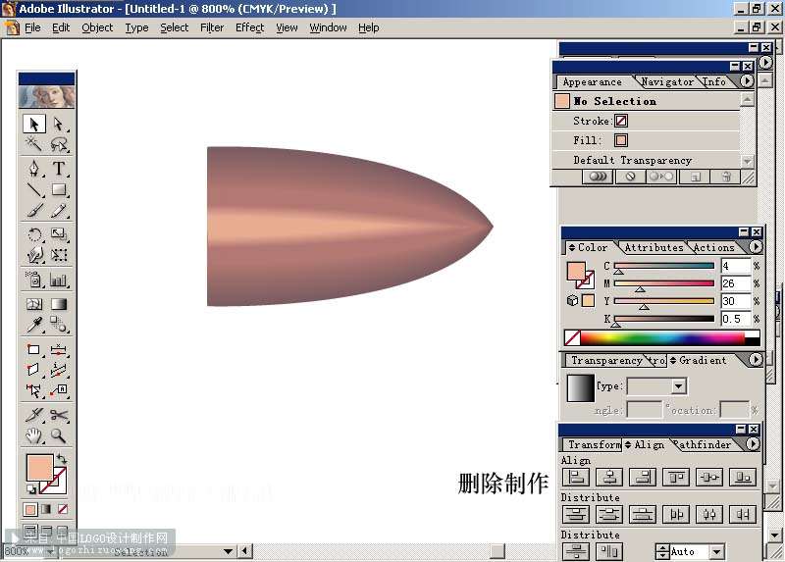
Task: Swap fill and stroke colors arrow
Action: [x=62, y=458]
